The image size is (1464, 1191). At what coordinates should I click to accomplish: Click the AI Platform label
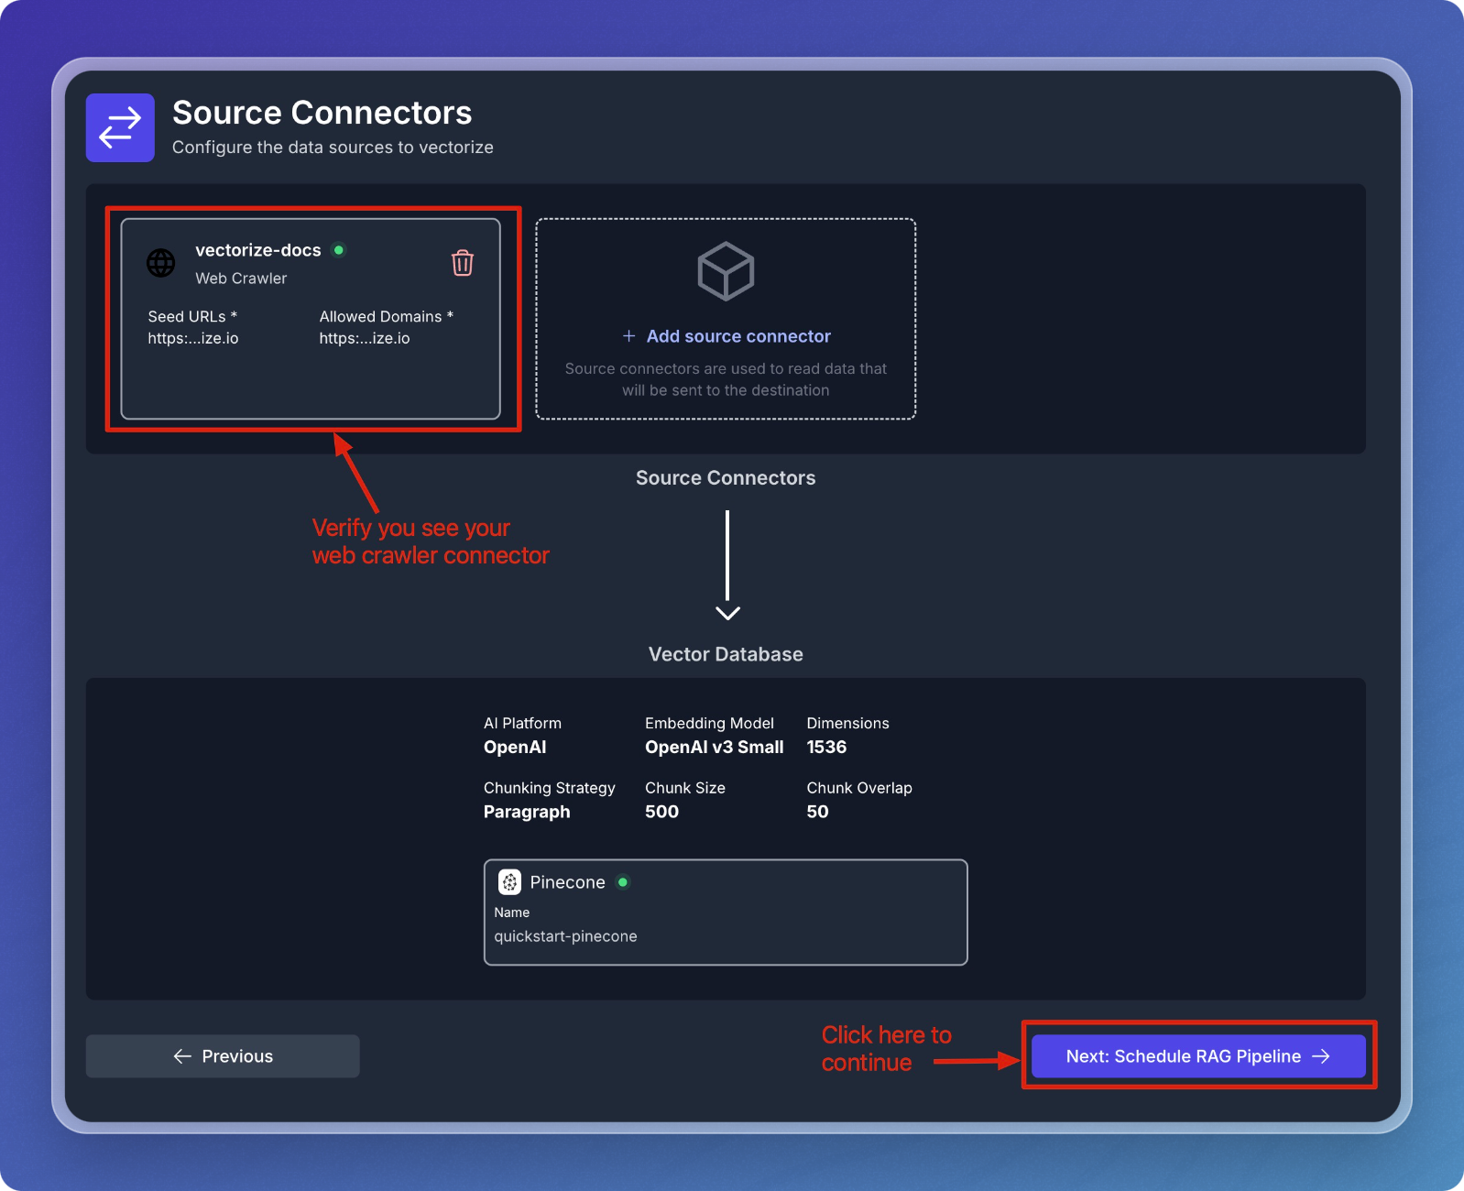[x=522, y=724]
